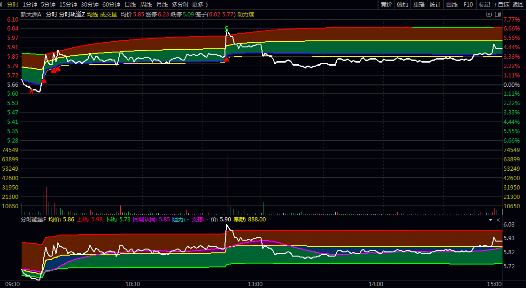Click the green S sell signal marker

226,29
